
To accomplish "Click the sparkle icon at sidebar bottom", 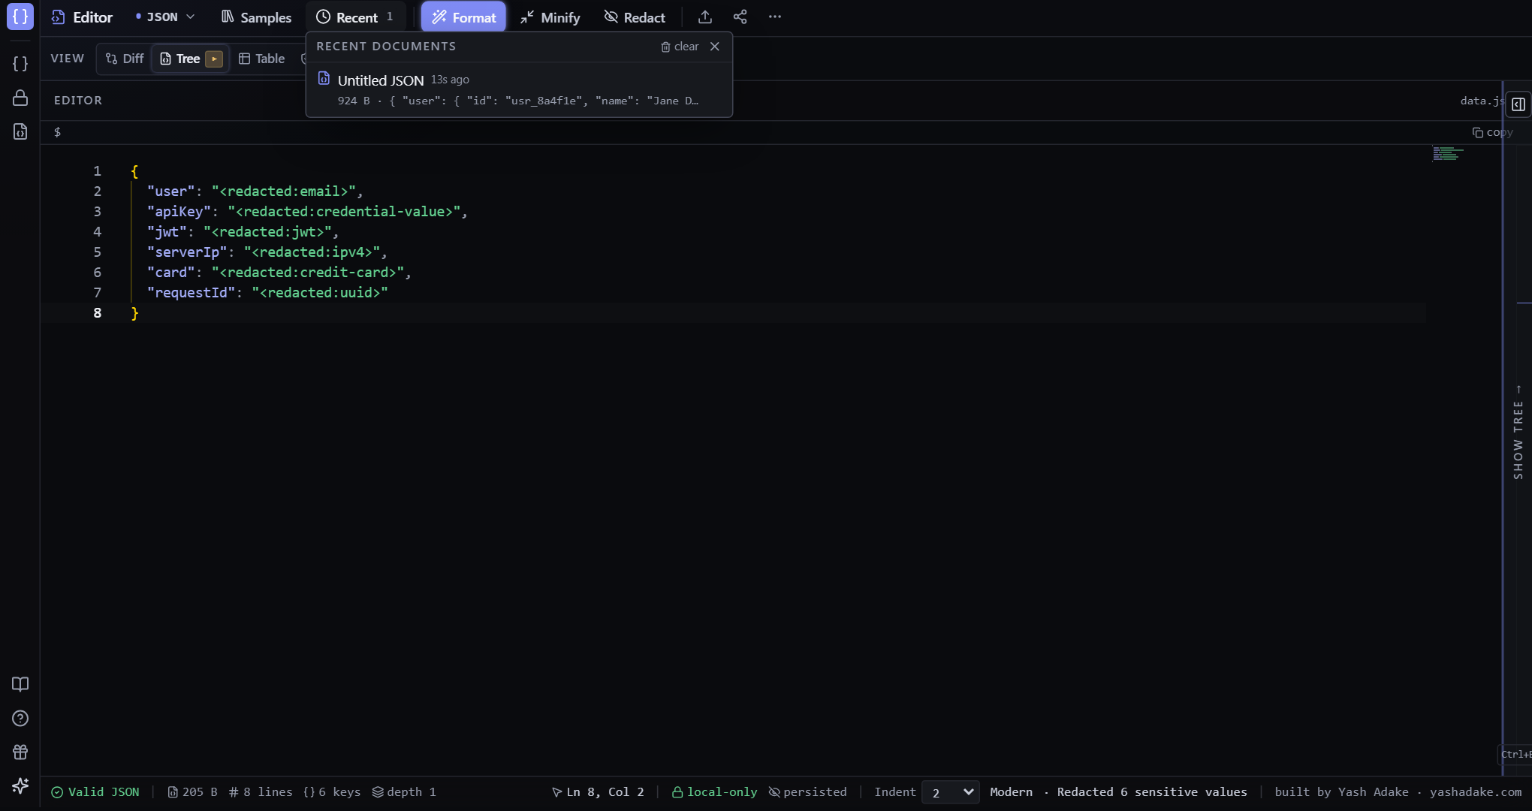I will click(20, 785).
